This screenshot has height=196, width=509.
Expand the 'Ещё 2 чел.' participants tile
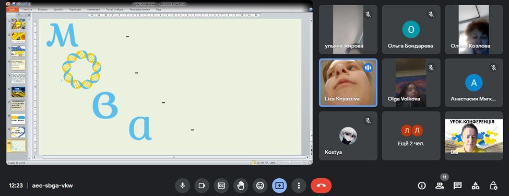pyautogui.click(x=411, y=135)
